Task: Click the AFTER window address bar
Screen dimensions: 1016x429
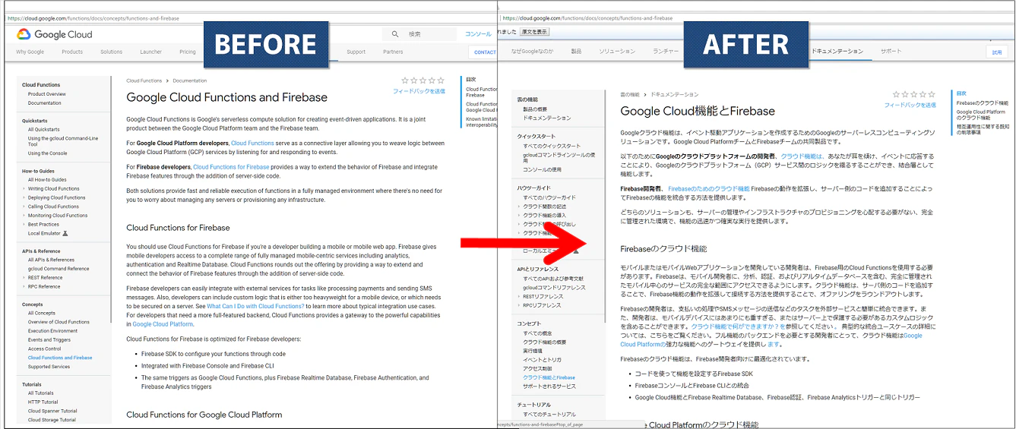Action: pyautogui.click(x=756, y=17)
